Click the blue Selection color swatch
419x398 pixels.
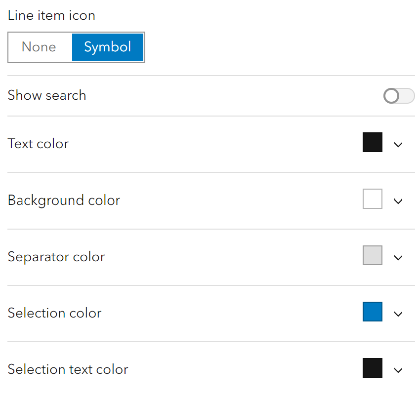coord(373,312)
